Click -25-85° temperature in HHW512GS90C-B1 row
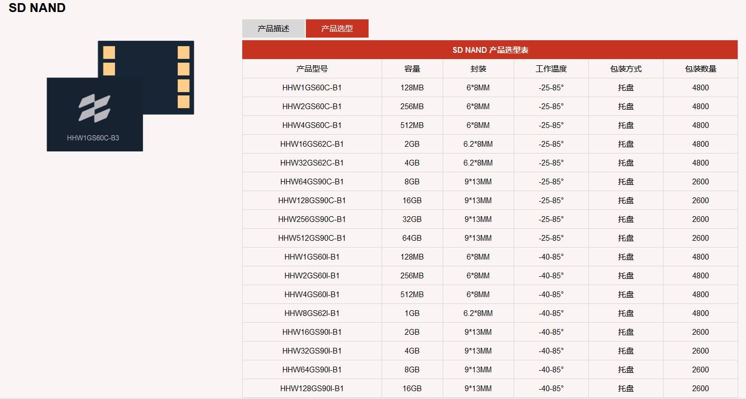The image size is (746, 399). click(x=551, y=238)
